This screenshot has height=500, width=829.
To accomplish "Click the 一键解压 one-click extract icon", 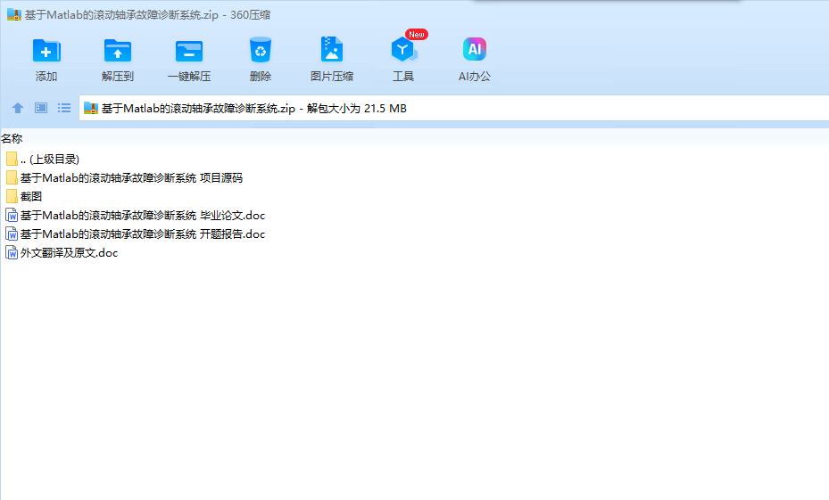I will [x=189, y=51].
